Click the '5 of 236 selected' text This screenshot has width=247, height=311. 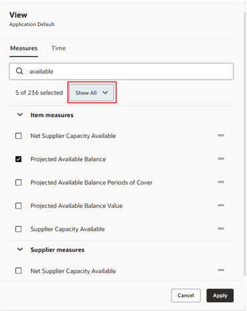point(39,92)
